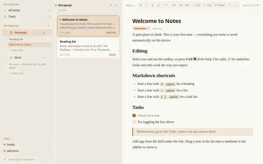Open Welcome to Notes in the sidebar tree
Image resolution: width=263 pixels, height=164 pixels.
coord(30,45)
